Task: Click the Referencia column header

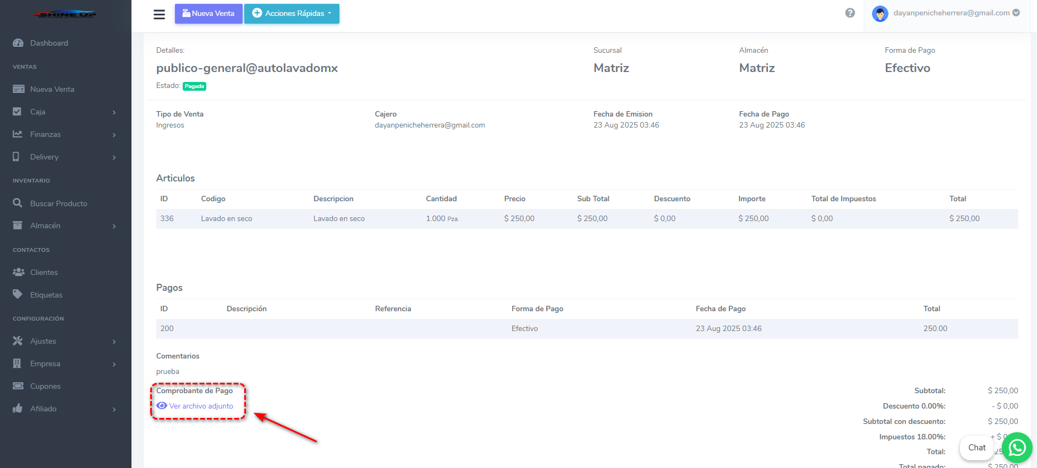Action: coord(393,309)
